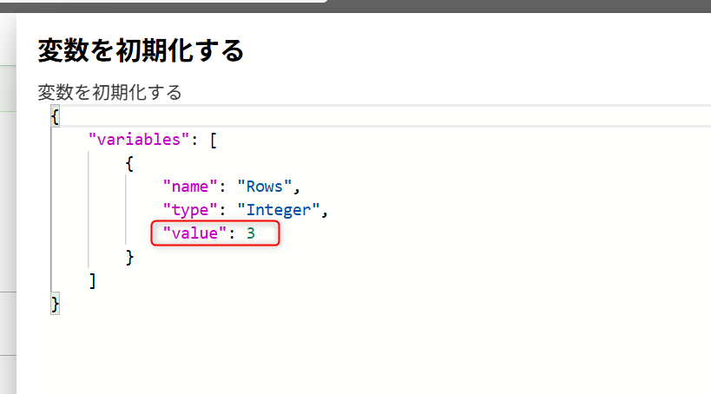The width and height of the screenshot is (711, 394).
Task: Click the "variables" key in code
Action: 139,140
